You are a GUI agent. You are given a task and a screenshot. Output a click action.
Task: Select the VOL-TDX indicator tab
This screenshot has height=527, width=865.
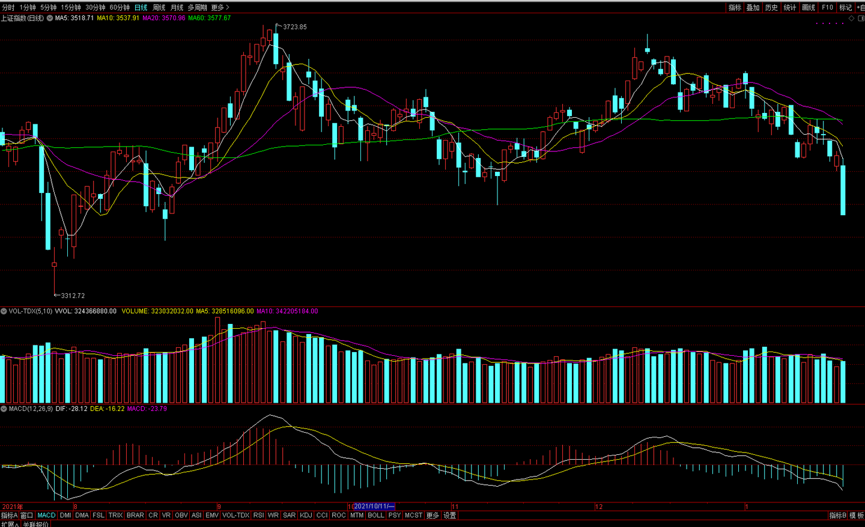click(x=236, y=516)
